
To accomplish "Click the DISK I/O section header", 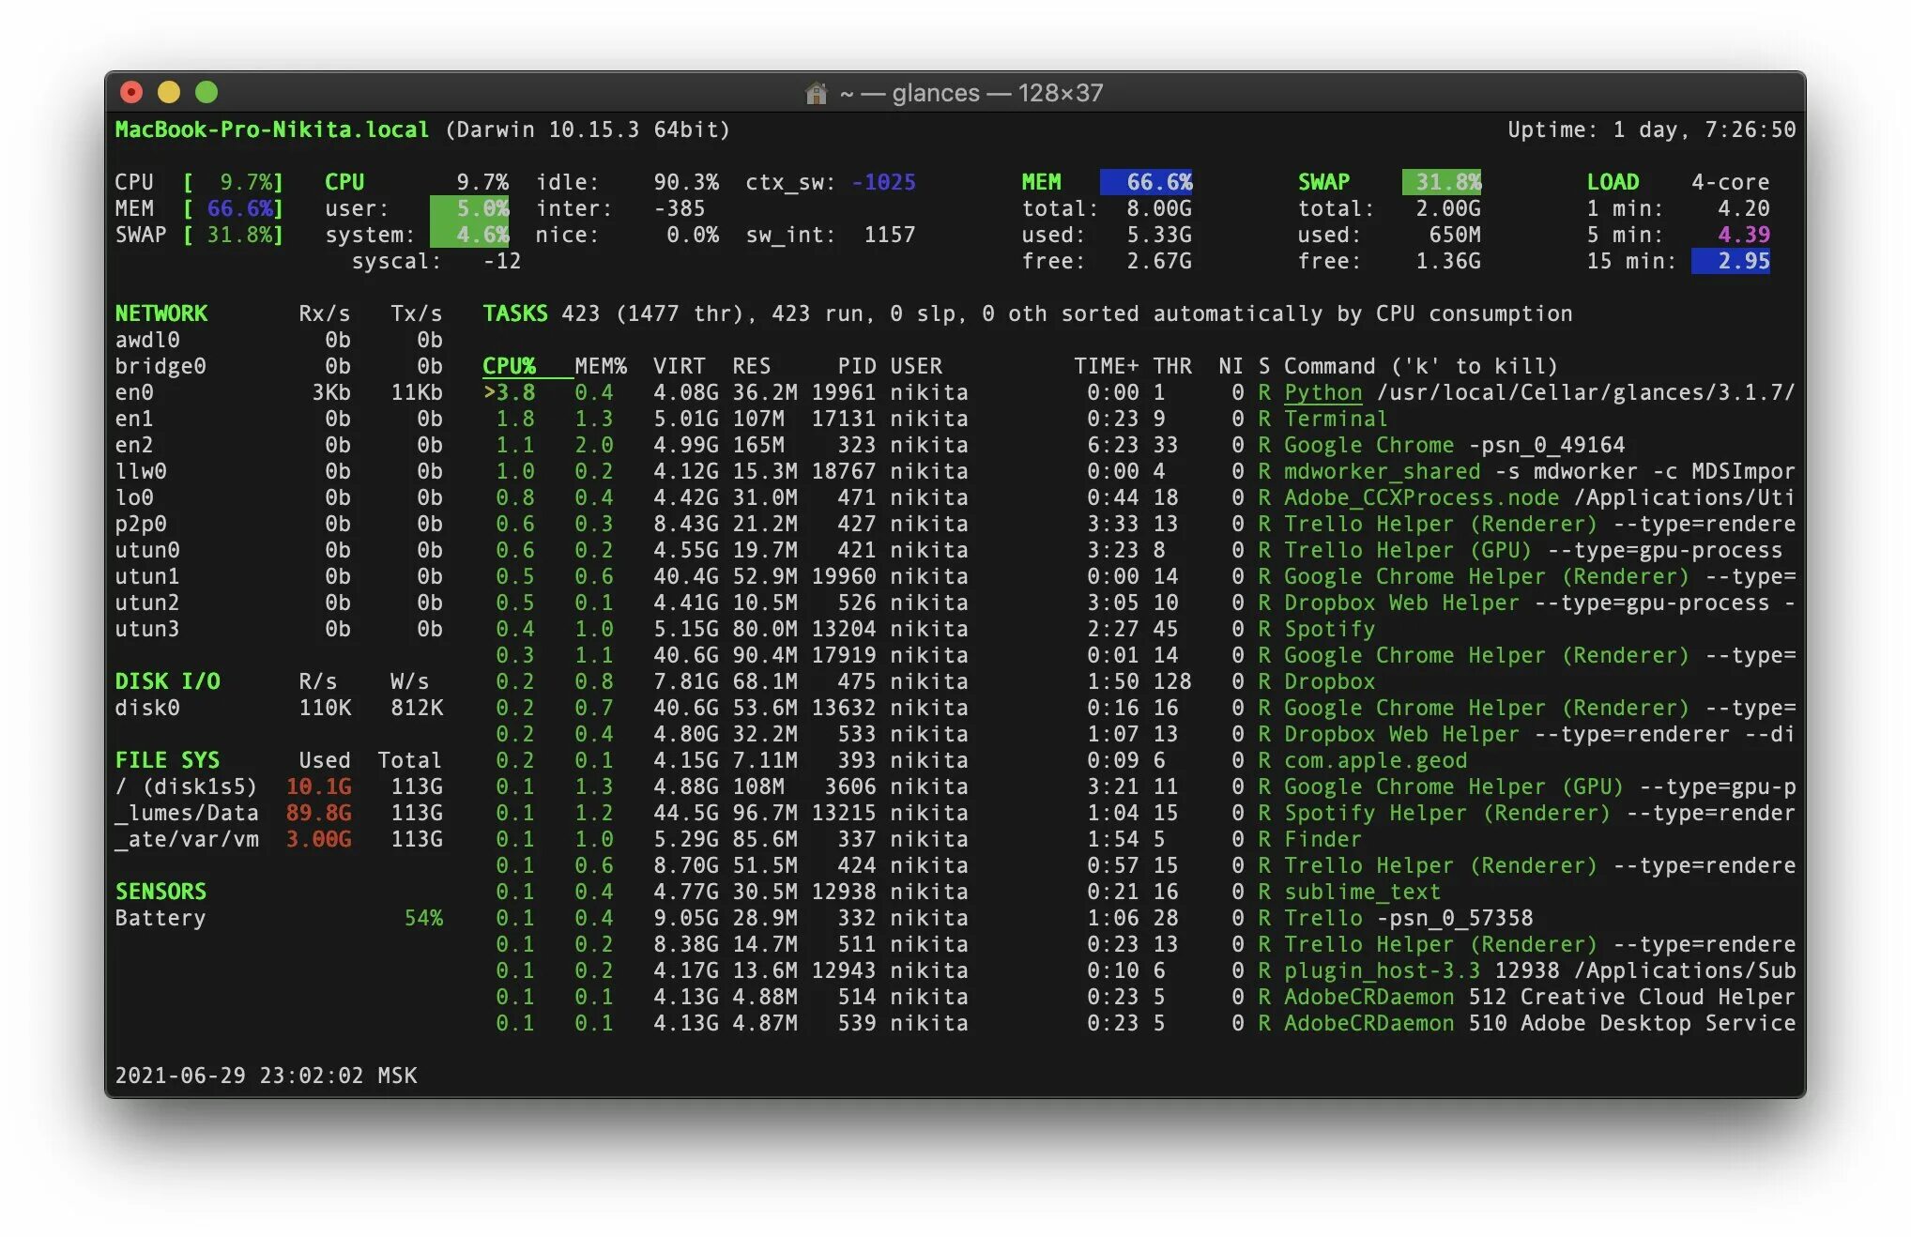I will click(167, 681).
